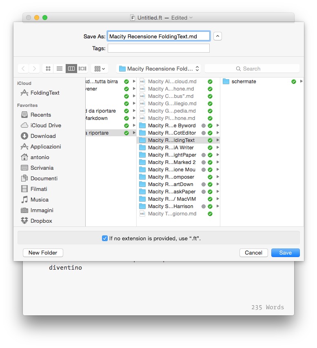Cancel the save dialog

tap(253, 253)
